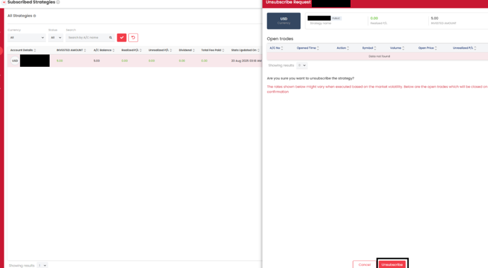Click the search magnifier icon
Screen dimensions: 488x268
coord(111,38)
